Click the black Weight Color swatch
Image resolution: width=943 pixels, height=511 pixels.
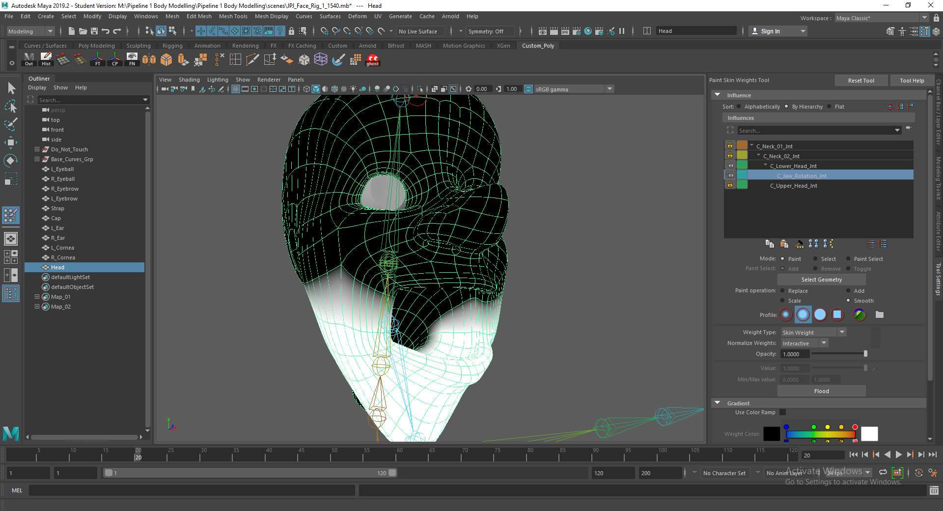(x=772, y=434)
